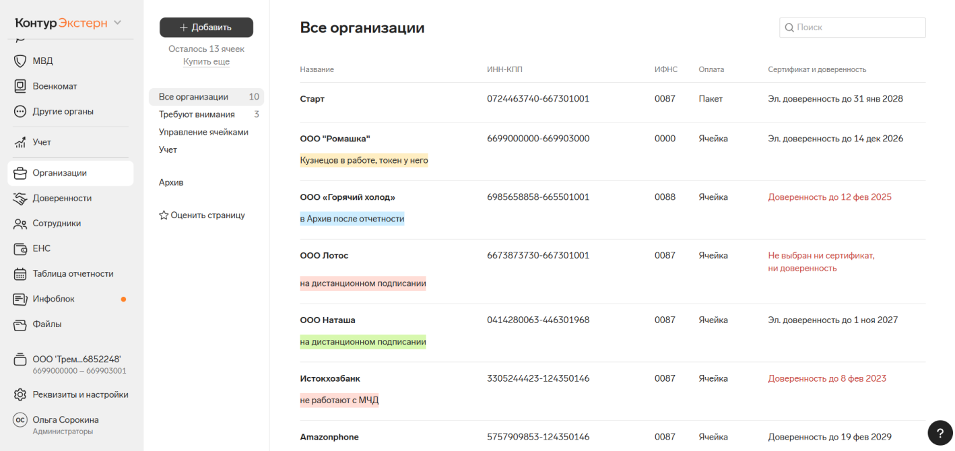This screenshot has width=955, height=451.
Task: Open the Amazonphone organization
Action: 329,437
